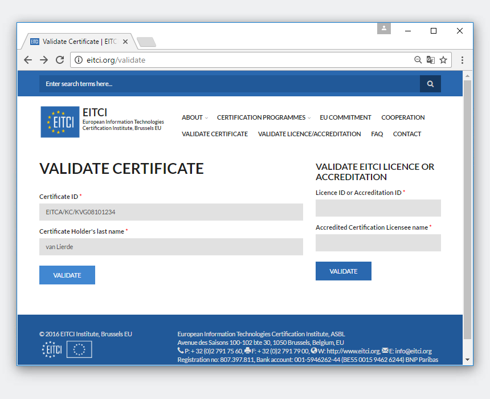Click the zoom magnifier icon in address bar
Screen dimensions: 490x399
418,60
